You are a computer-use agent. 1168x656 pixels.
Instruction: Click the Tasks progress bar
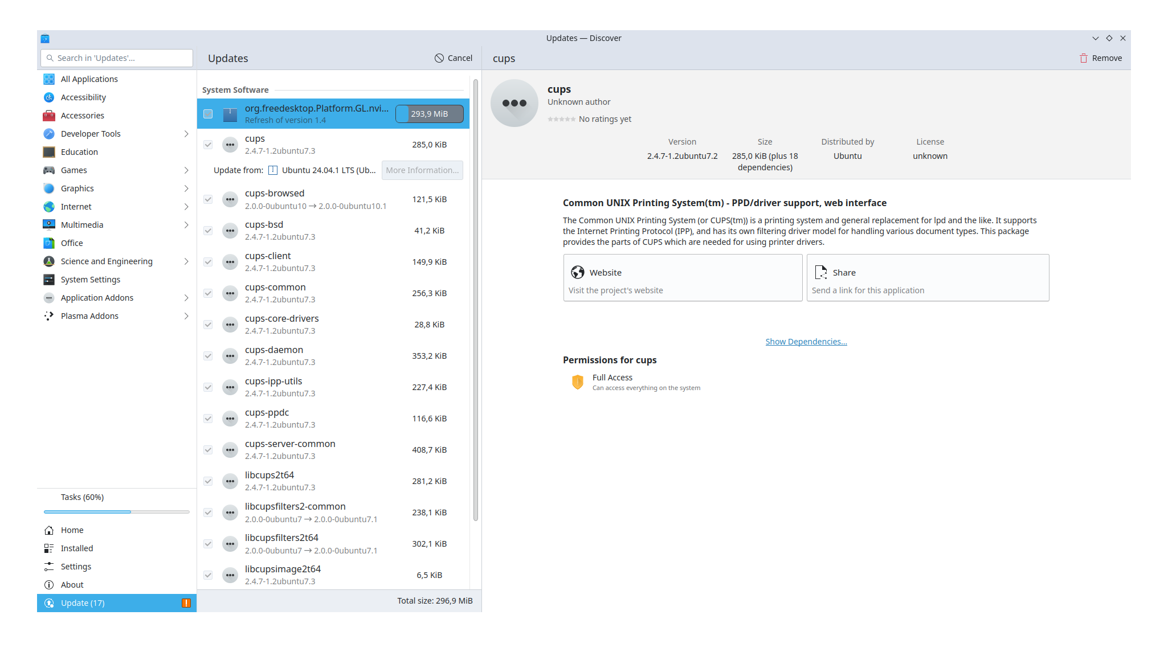pyautogui.click(x=116, y=512)
